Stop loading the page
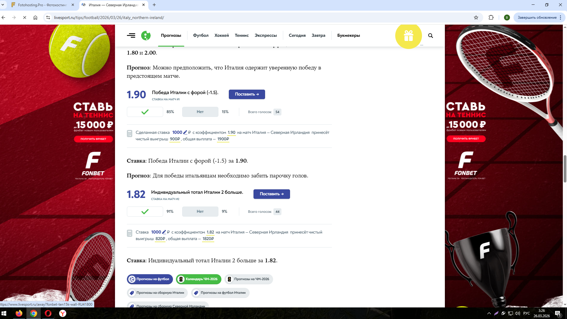 25,18
